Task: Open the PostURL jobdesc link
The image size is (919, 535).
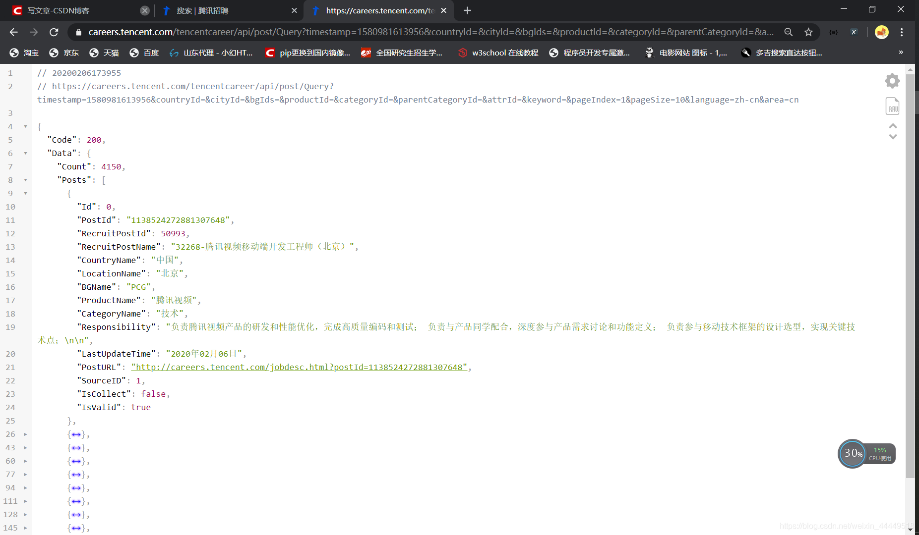Action: [299, 367]
